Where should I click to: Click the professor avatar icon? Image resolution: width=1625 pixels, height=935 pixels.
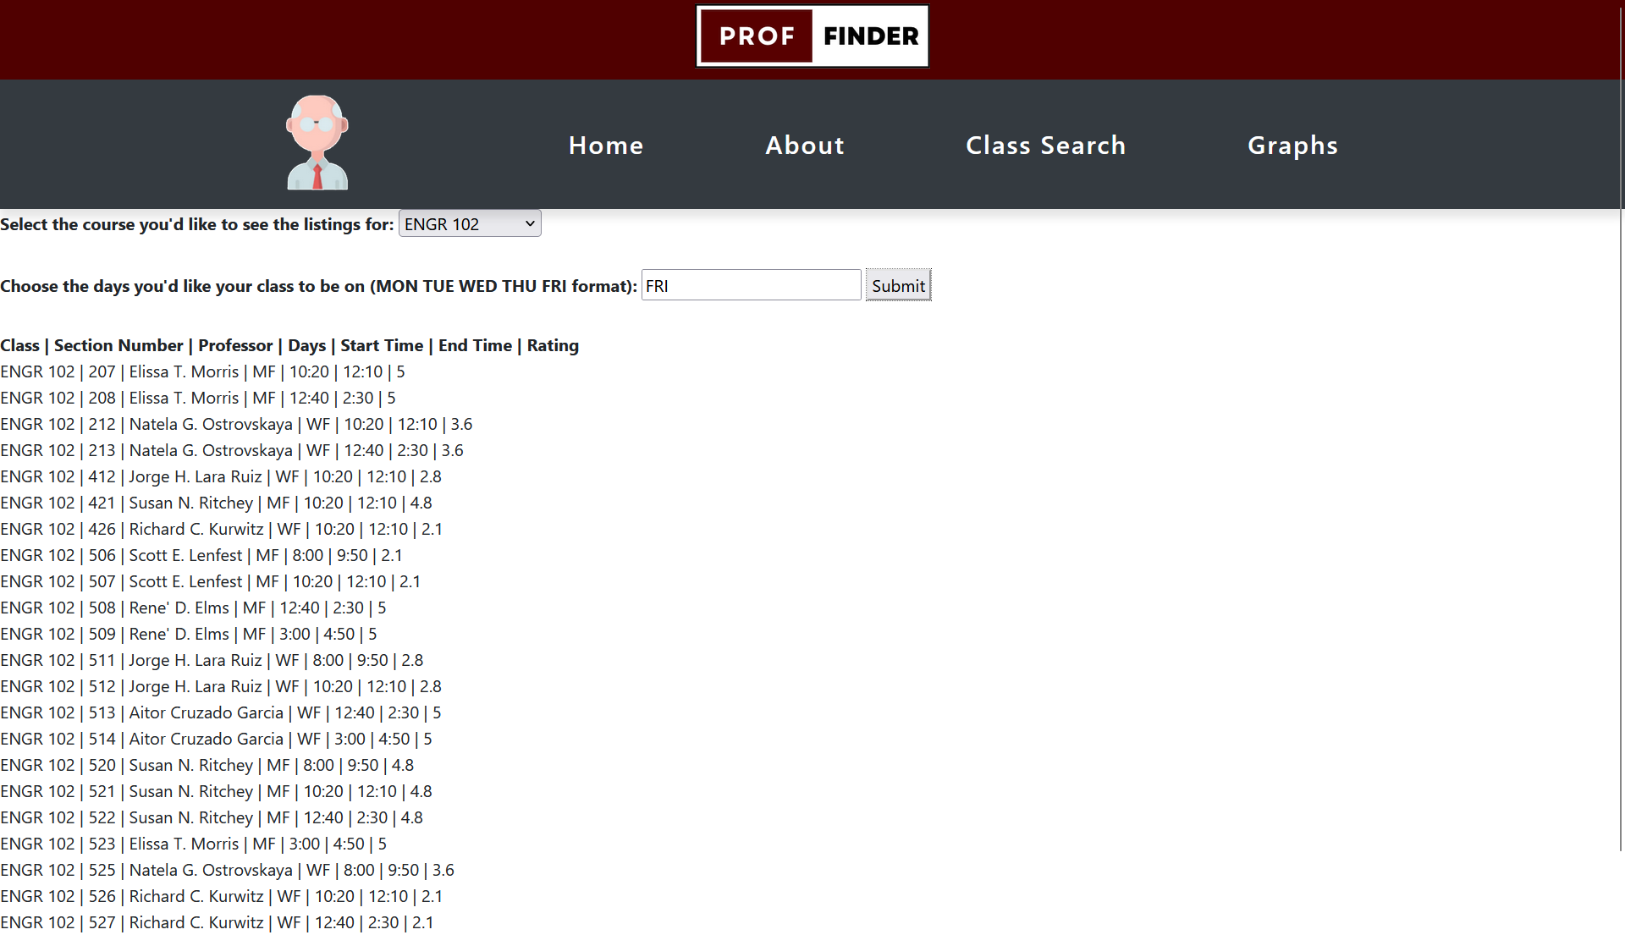coord(317,142)
